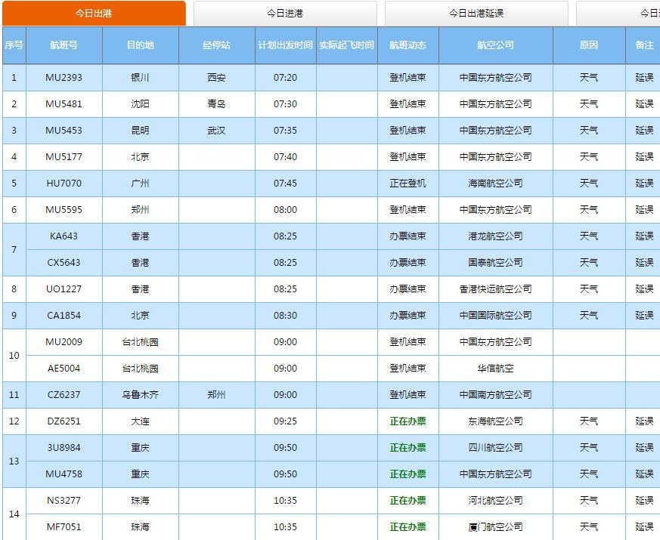
Task: Select flight number KA643
Action: 64,236
